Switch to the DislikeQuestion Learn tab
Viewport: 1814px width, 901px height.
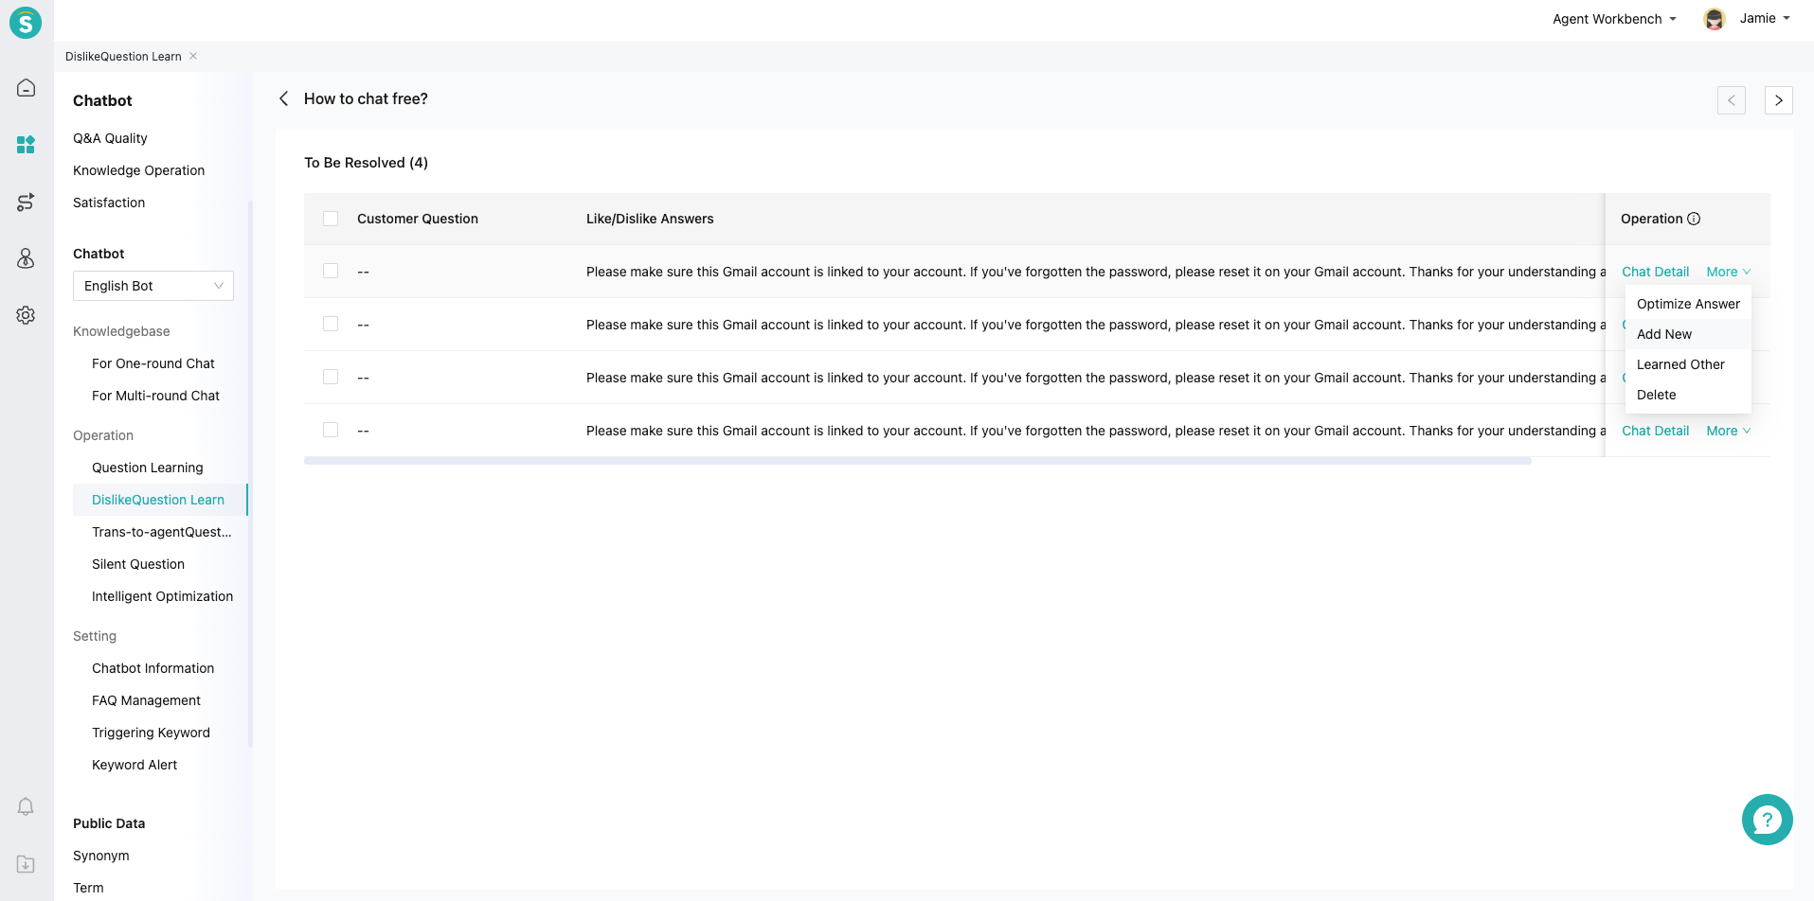click(123, 57)
